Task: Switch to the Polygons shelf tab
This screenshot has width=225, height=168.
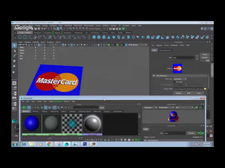Action: click(38, 33)
